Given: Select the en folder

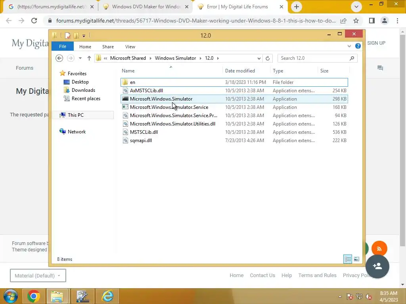Looking at the screenshot, I should pos(234,82).
